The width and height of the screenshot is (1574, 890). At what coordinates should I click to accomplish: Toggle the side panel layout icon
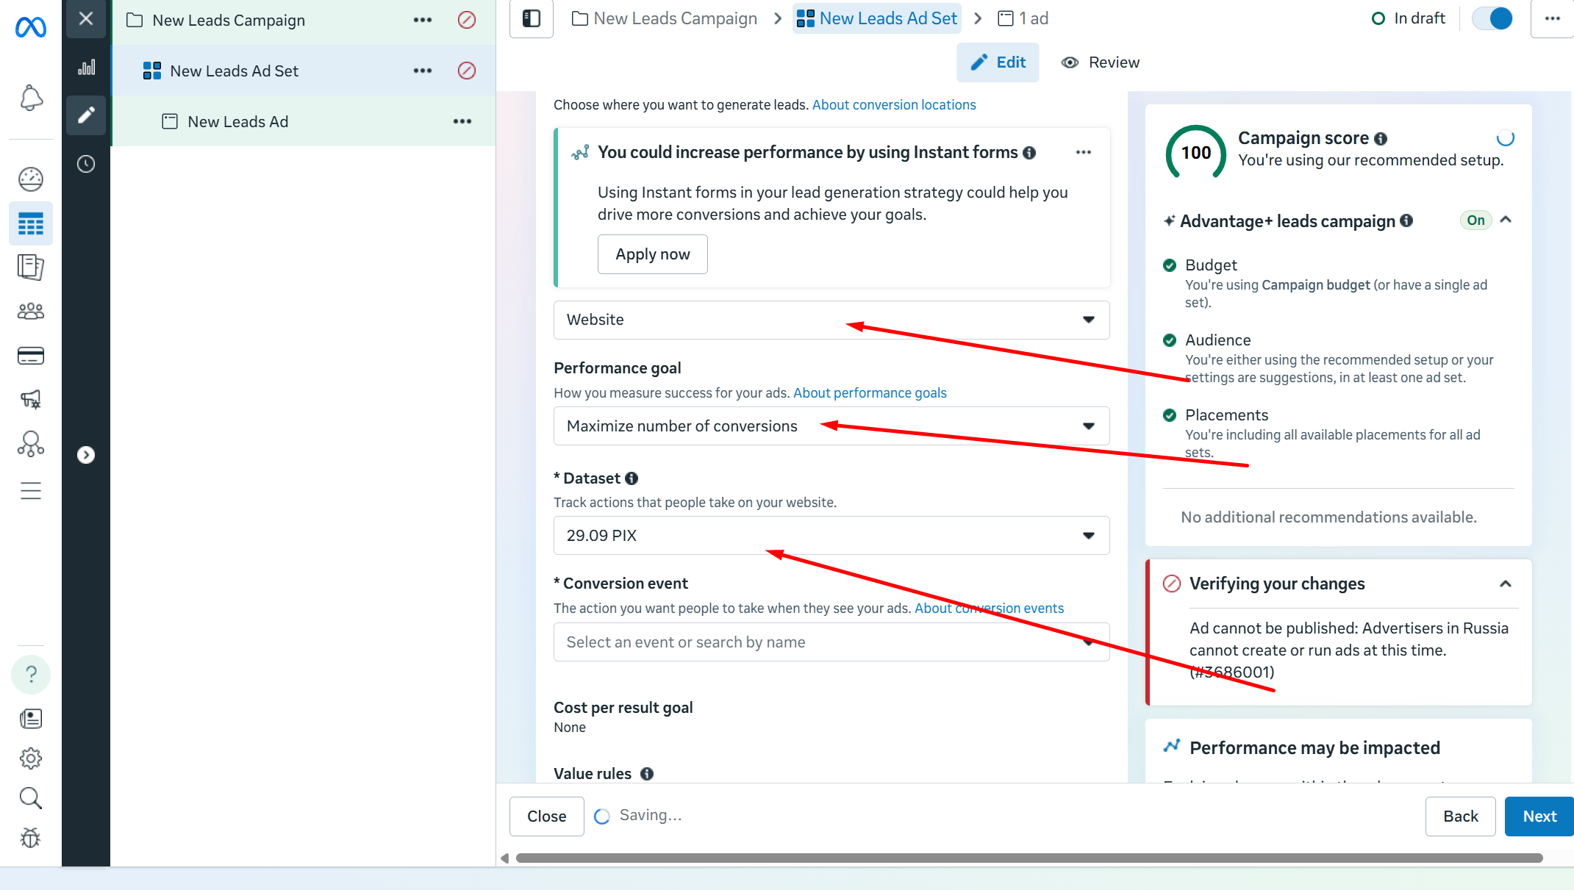coord(532,18)
